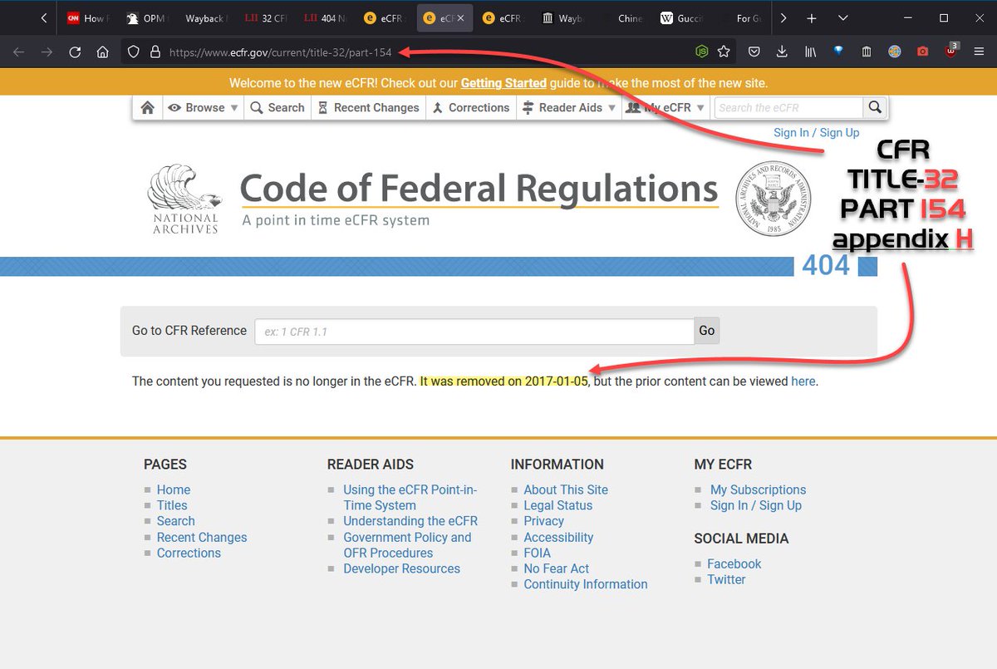Open the Pocket save icon
The width and height of the screenshot is (997, 669).
754,52
